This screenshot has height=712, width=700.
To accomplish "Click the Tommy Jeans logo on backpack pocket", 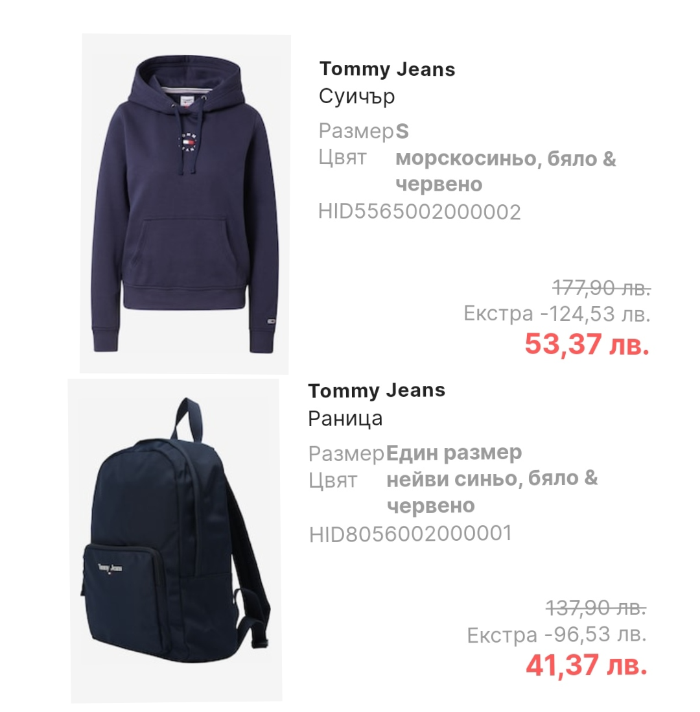I will tap(110, 568).
